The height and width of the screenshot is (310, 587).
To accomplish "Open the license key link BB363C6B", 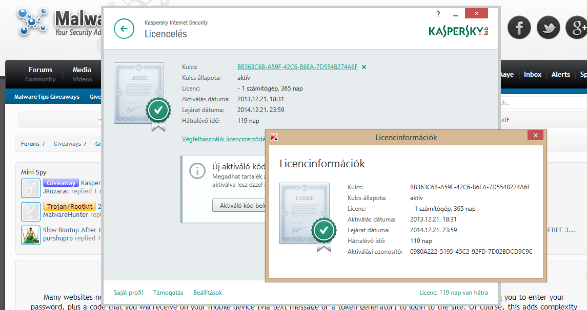I will coord(297,67).
